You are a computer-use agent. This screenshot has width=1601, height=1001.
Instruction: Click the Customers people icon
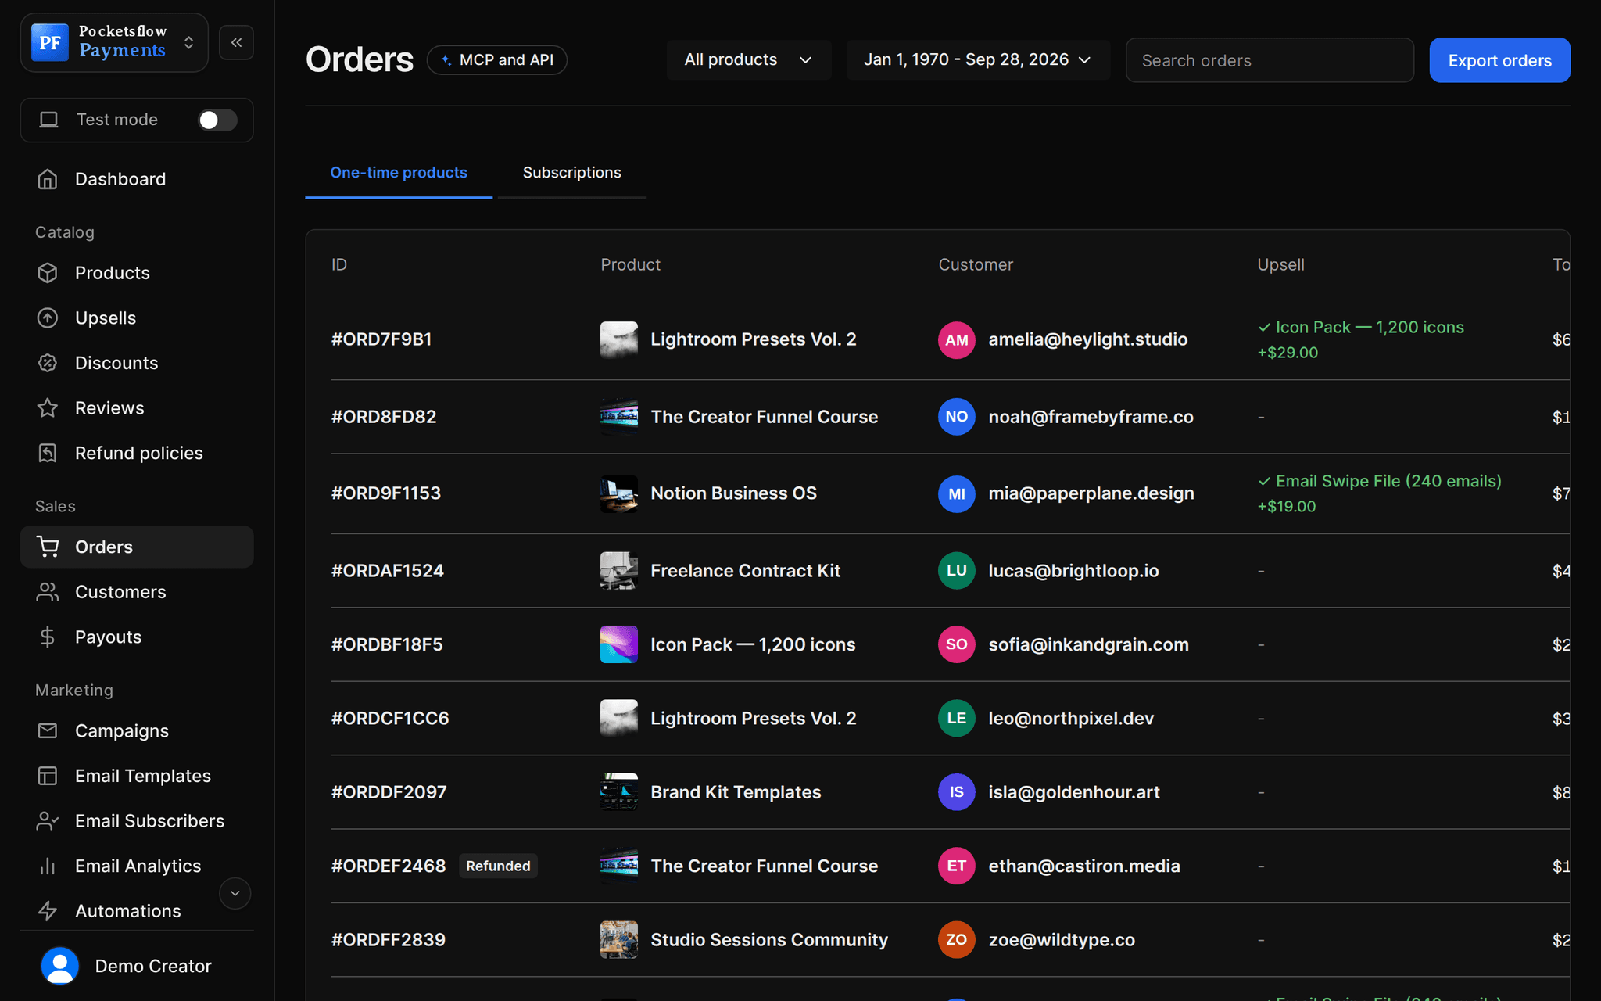click(48, 592)
